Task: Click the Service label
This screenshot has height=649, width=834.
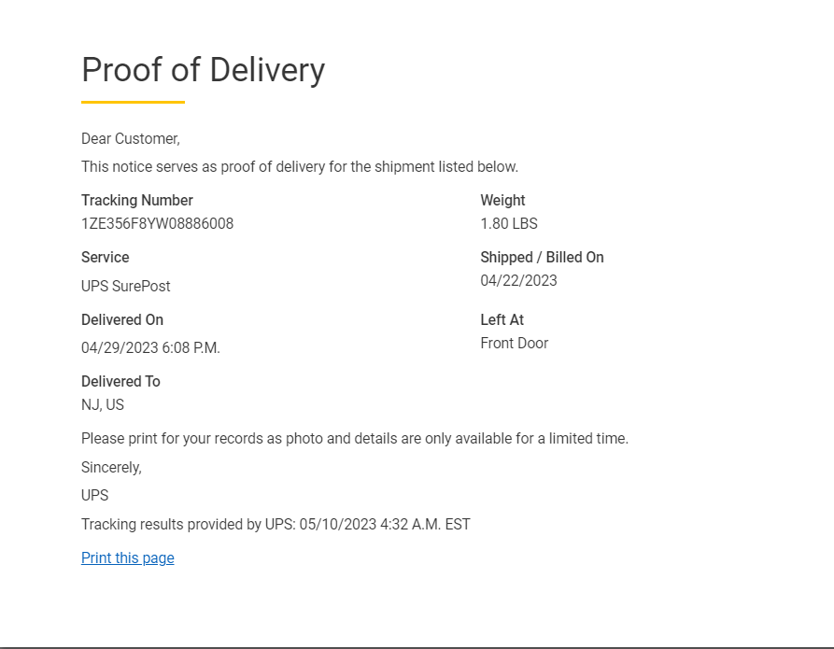Action: (106, 257)
